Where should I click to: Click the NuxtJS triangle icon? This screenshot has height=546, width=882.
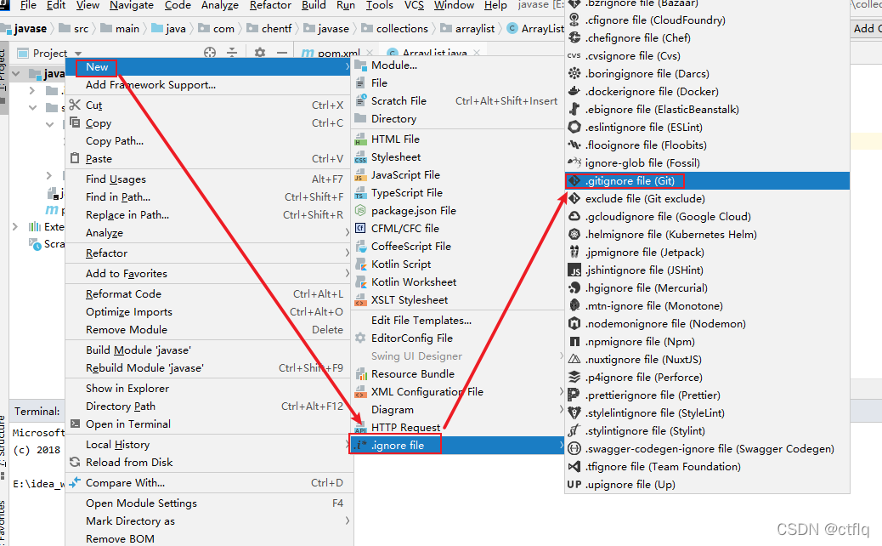tap(574, 359)
